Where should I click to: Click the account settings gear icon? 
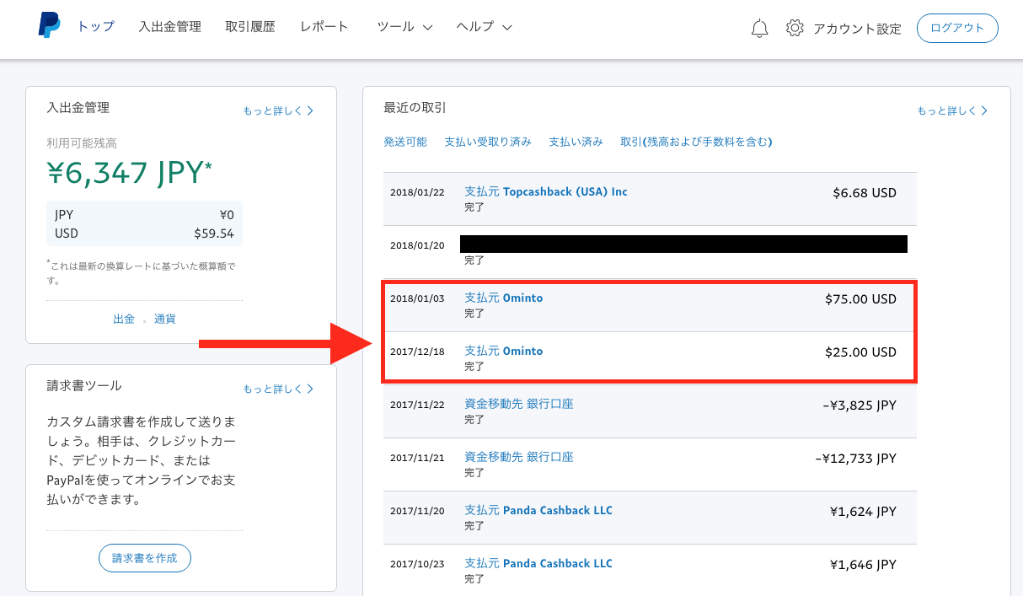tap(794, 28)
